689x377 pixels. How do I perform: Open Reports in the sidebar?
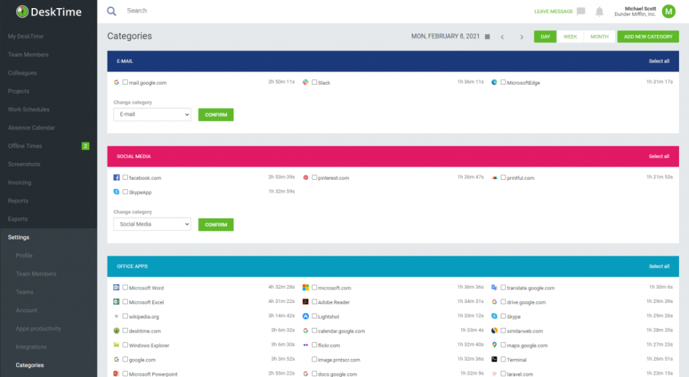tap(18, 201)
